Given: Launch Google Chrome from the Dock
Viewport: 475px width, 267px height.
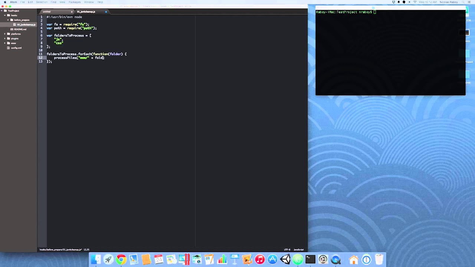Looking at the screenshot, I should (121, 260).
